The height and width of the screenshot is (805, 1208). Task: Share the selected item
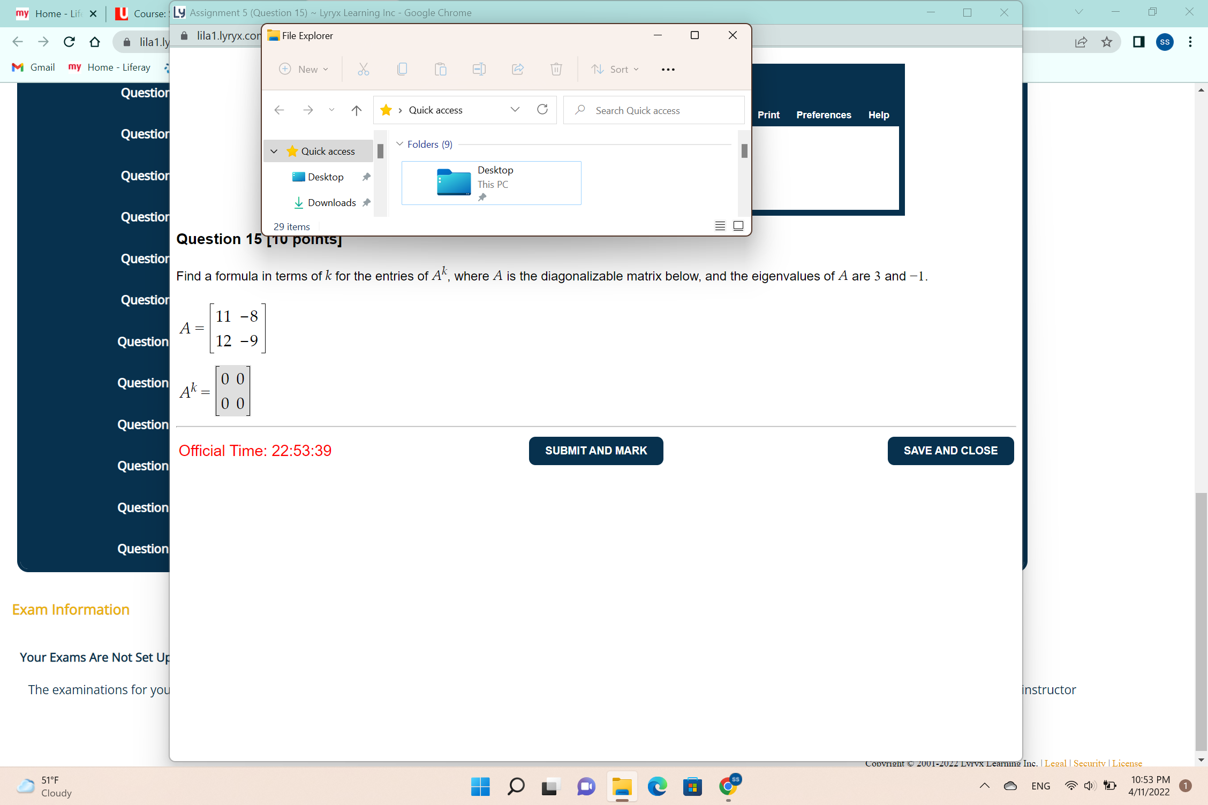pos(518,69)
